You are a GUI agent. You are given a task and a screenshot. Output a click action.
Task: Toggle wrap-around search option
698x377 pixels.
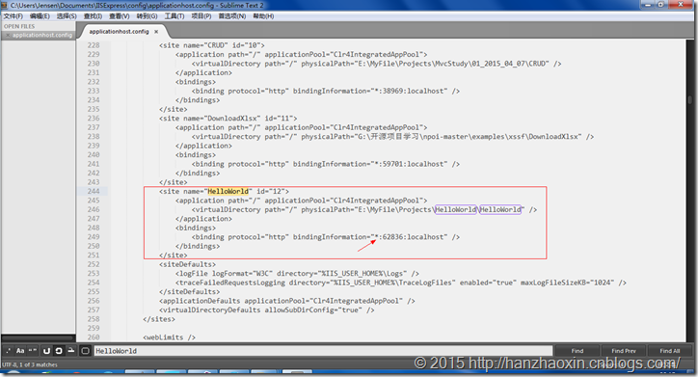tap(58, 351)
